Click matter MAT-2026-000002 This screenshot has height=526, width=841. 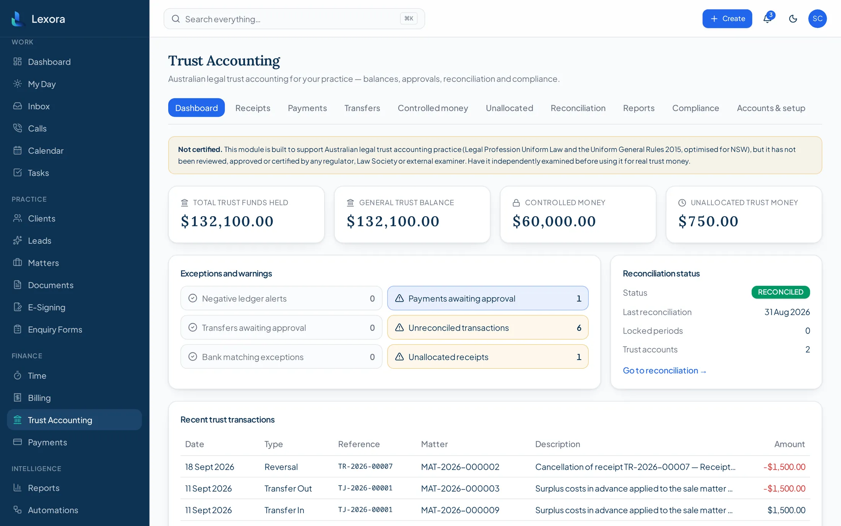pos(460,467)
